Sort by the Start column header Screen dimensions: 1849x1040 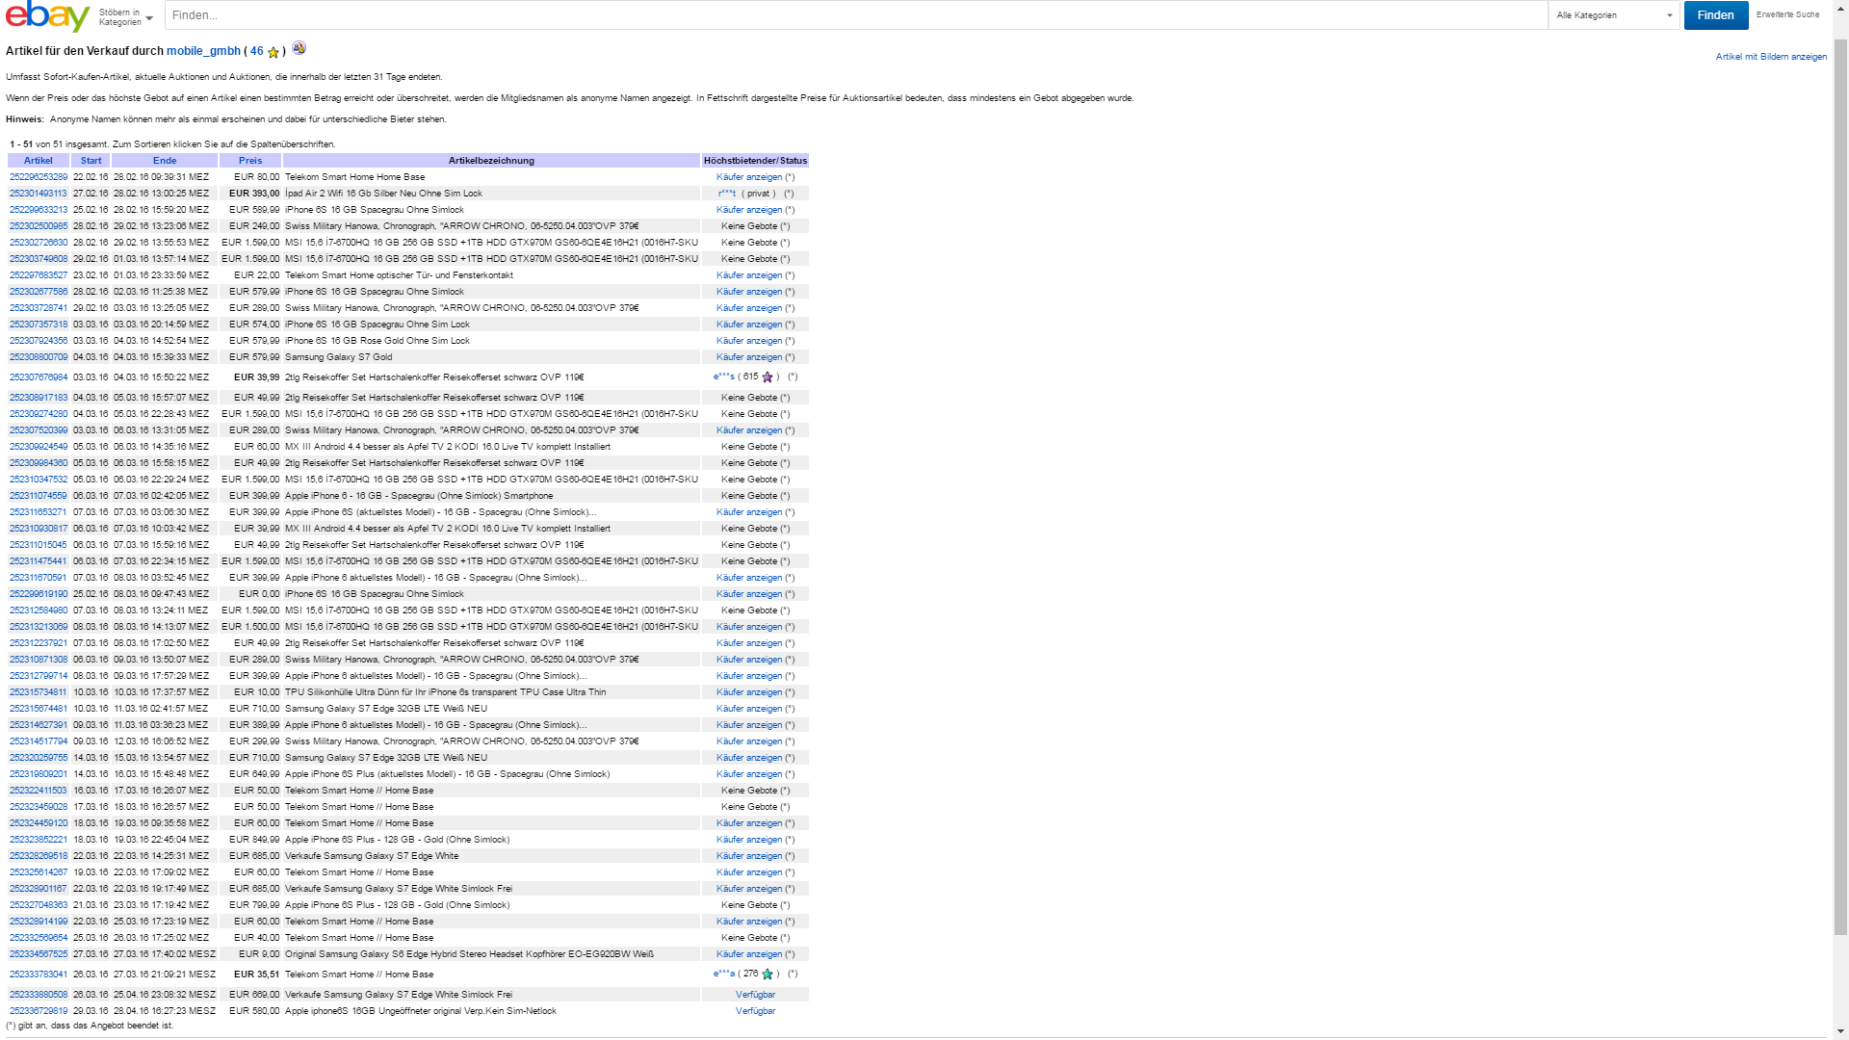coord(91,161)
